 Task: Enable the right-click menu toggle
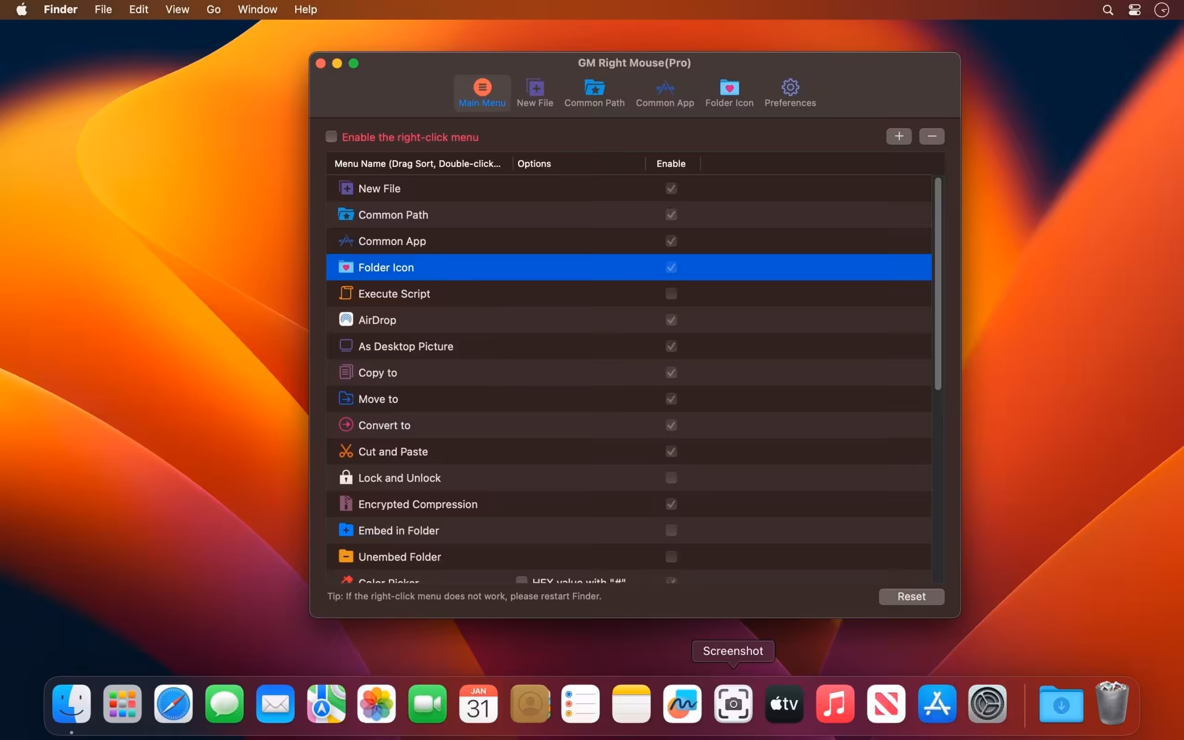(331, 136)
